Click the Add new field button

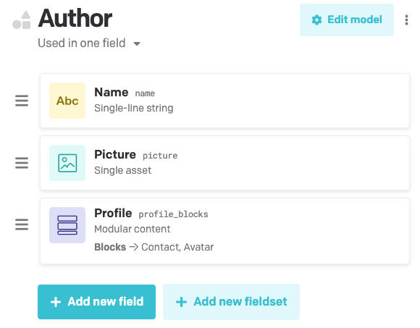click(97, 302)
